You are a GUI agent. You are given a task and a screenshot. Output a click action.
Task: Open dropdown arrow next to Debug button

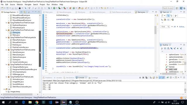pyautogui.click(x=51, y=8)
